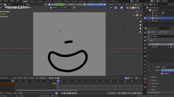The height and width of the screenshot is (97, 174).
Task: Enable the Masks checkbox
Action: (x=152, y=77)
